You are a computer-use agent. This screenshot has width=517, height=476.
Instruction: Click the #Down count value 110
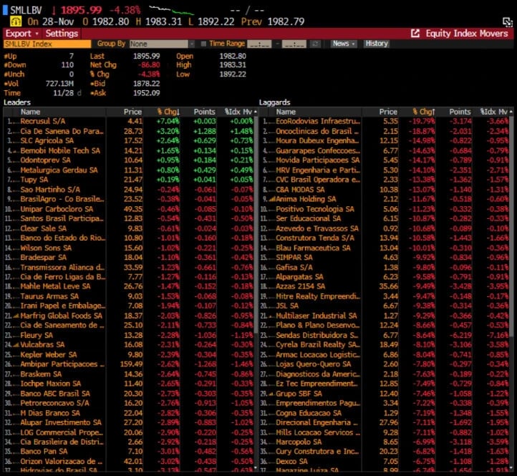coord(67,65)
